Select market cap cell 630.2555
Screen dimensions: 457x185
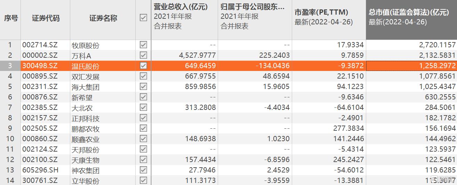(440, 97)
